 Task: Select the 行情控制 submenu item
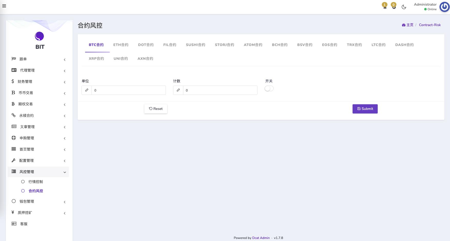coord(36,182)
